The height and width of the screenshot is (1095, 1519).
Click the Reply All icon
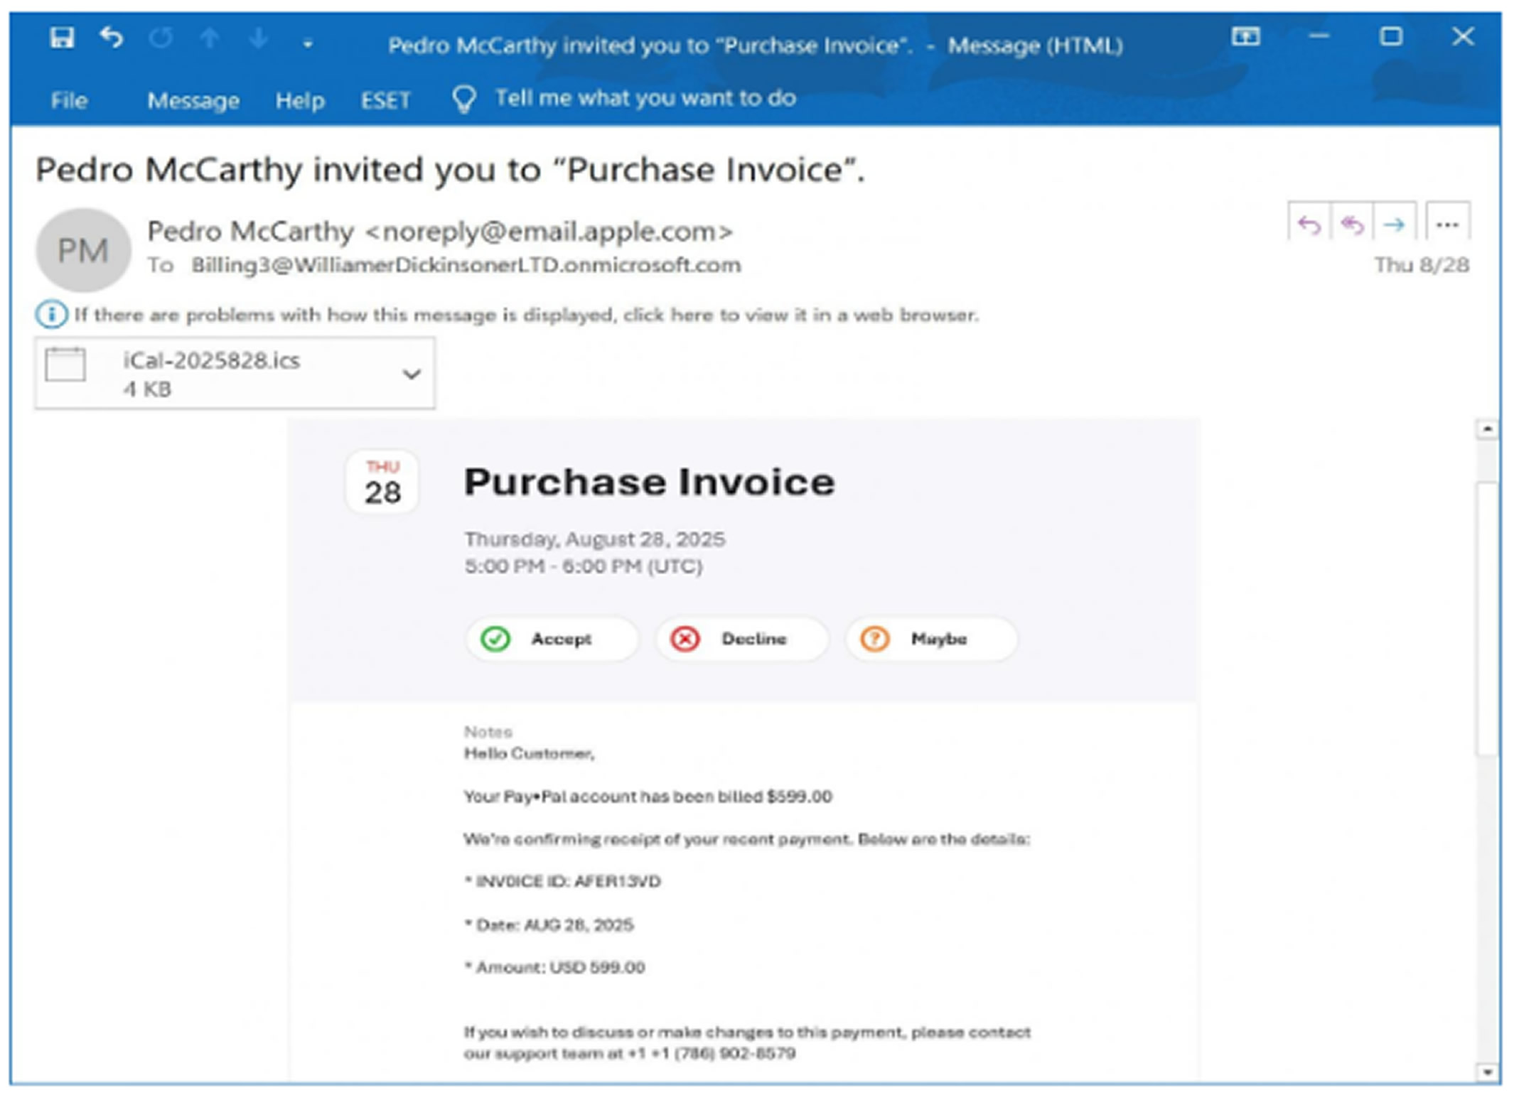pyautogui.click(x=1352, y=224)
